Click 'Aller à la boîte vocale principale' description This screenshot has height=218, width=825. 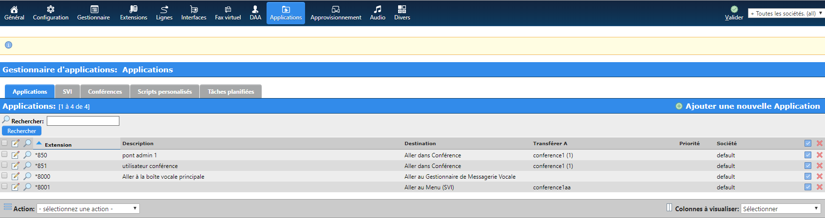[x=163, y=176]
